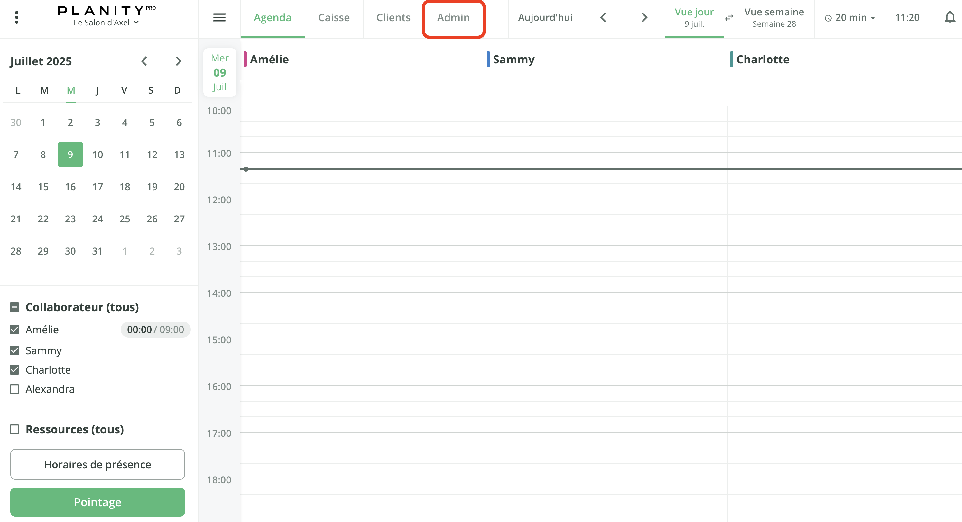Open Horaires de présence

coord(97,464)
